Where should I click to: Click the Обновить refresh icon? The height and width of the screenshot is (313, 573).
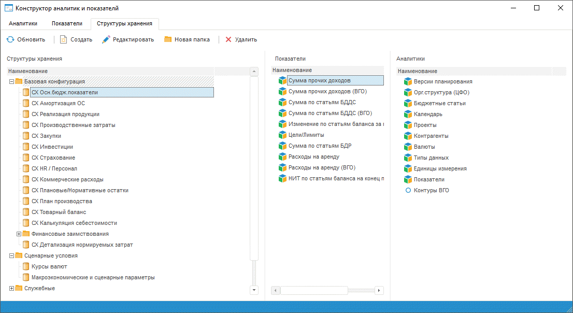10,39
